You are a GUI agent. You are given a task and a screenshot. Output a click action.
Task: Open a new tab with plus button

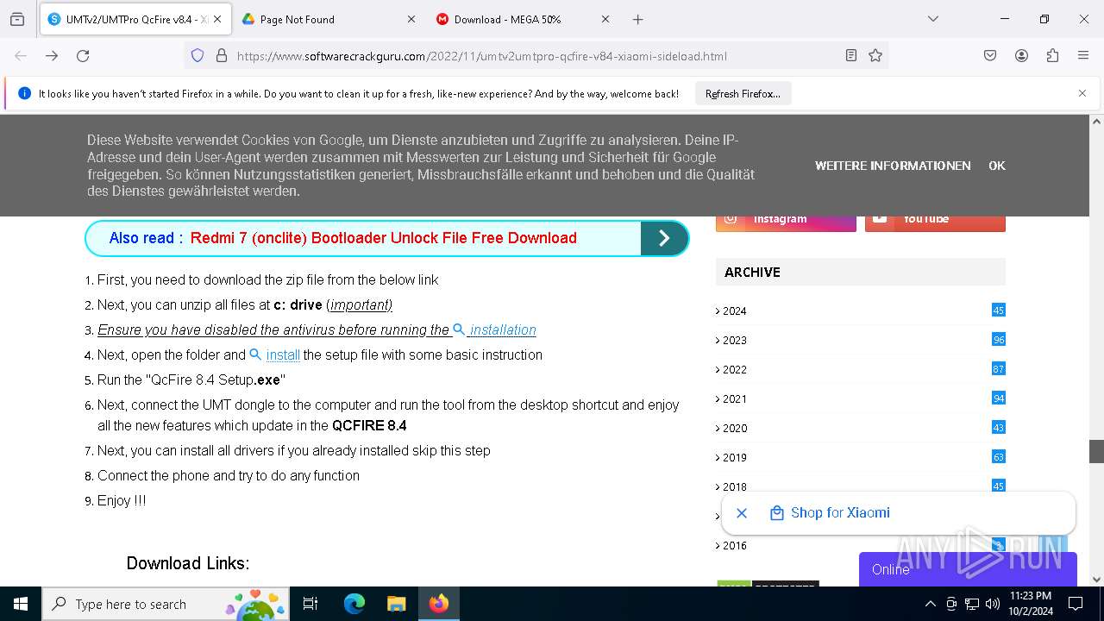638,19
